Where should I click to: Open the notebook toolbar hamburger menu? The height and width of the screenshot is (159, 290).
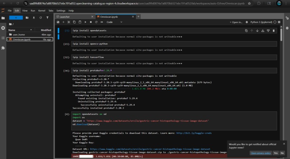[x=279, y=22]
